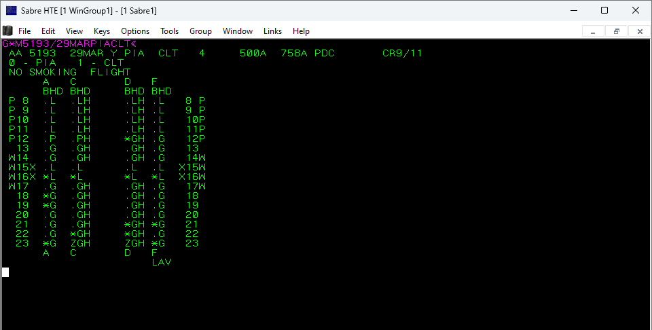Click the Sabre HTE title bar icon
The width and height of the screenshot is (652, 330).
11,10
